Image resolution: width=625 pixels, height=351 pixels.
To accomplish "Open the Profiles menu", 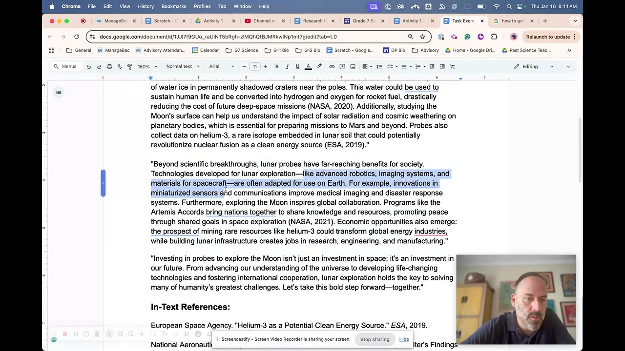I will coord(202,6).
